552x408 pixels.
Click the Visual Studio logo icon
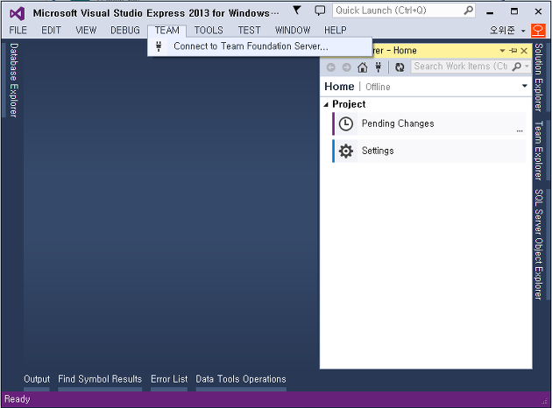[18, 13]
